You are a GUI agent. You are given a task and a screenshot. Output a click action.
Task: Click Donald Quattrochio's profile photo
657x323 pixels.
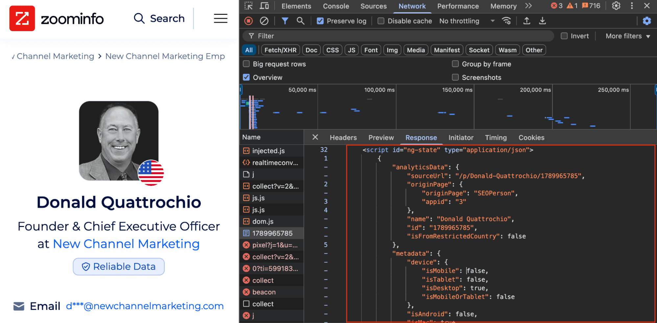[x=119, y=141]
